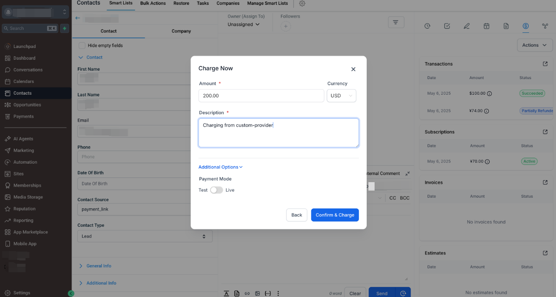Viewport: 556px width, 297px height.
Task: Open the notes pencil icon
Action: (x=466, y=26)
